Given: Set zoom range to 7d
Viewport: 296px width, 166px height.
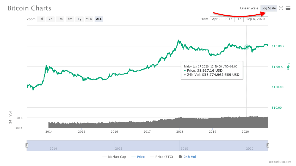Looking at the screenshot, I should [51, 19].
